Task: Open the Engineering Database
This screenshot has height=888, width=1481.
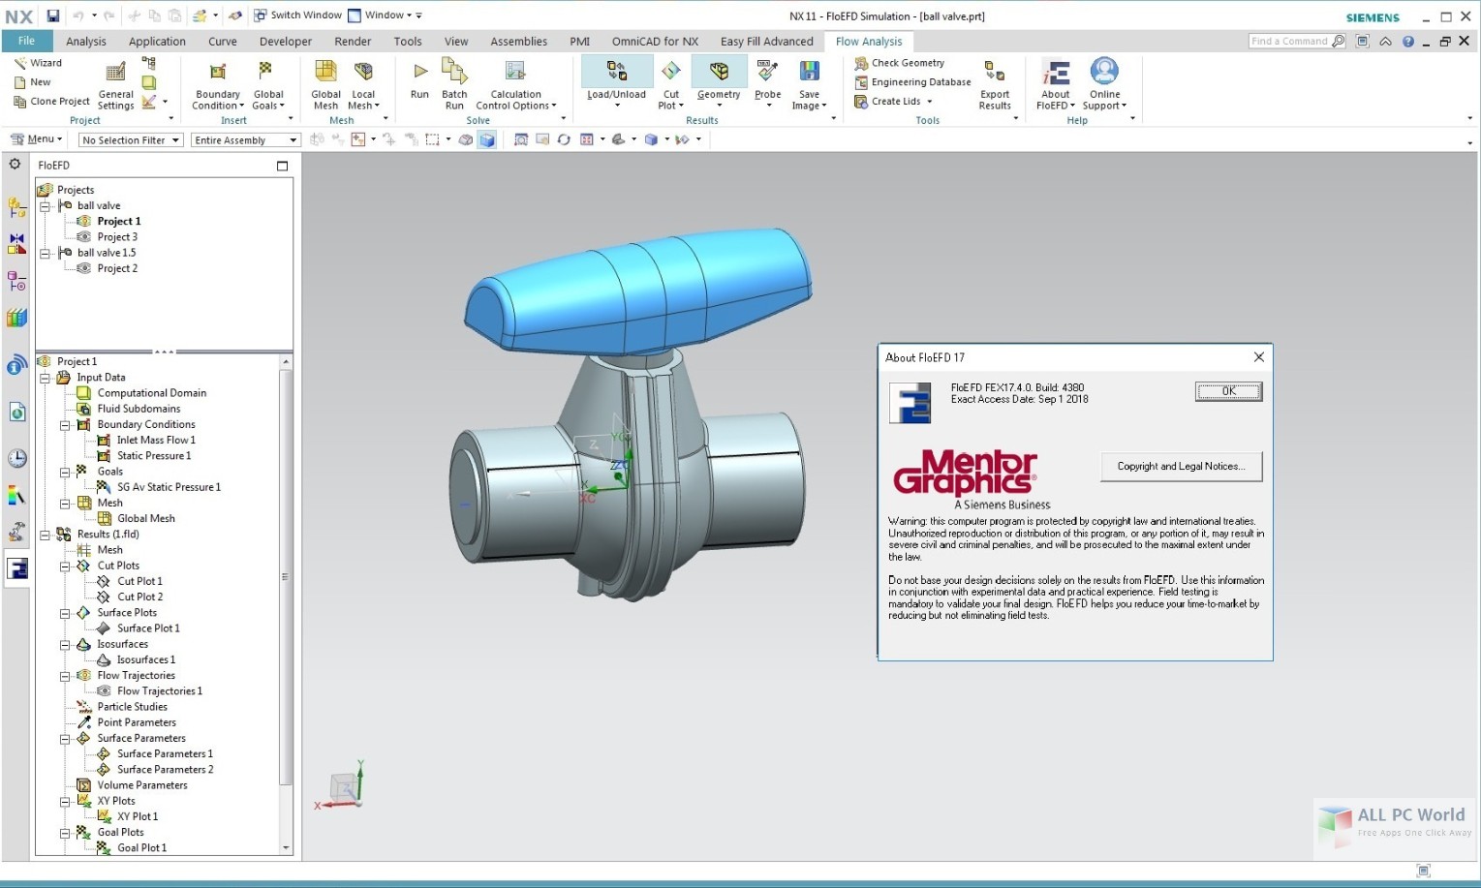Action: point(912,82)
